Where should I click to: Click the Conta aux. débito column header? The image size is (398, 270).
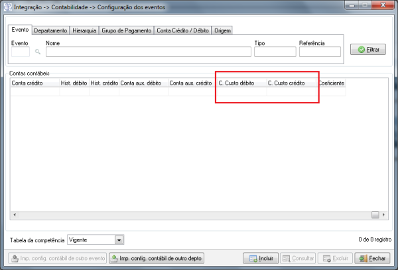tap(143, 83)
